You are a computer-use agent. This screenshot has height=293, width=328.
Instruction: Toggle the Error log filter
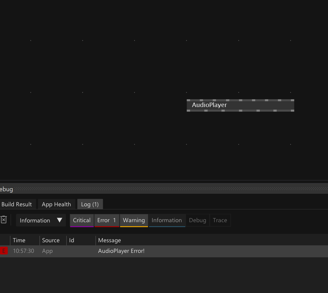(x=106, y=220)
